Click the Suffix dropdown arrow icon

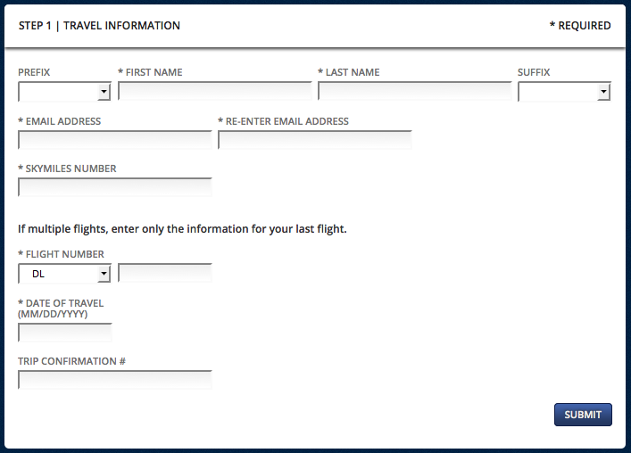pyautogui.click(x=603, y=92)
